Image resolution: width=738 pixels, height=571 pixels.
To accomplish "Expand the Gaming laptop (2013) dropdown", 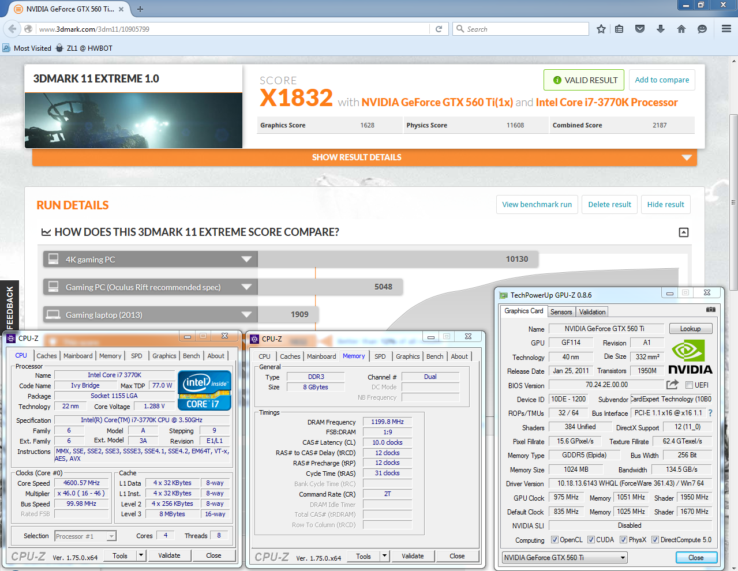I will click(x=246, y=314).
